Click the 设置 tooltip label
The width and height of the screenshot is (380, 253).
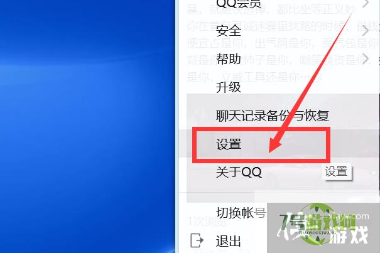[x=337, y=171]
